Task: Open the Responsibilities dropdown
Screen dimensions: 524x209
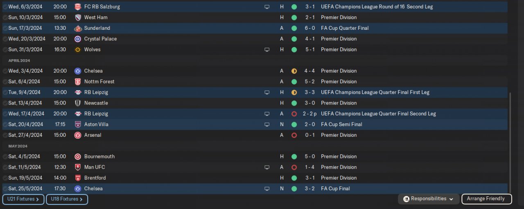Action: coord(429,199)
